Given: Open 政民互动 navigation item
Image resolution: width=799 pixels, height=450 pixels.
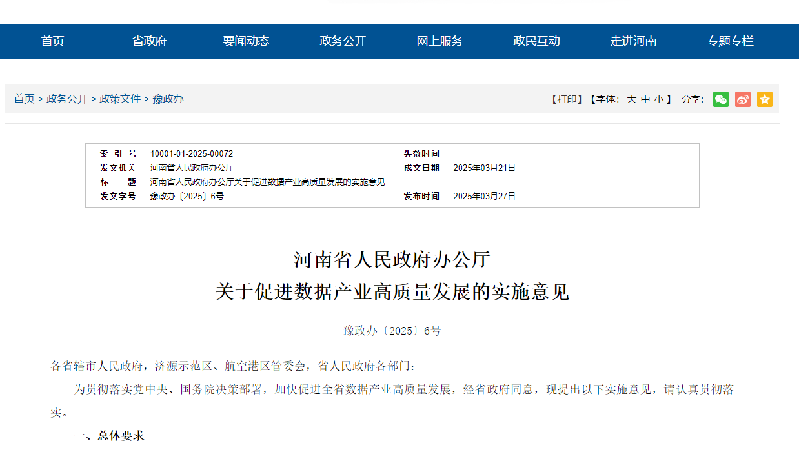Looking at the screenshot, I should pos(537,41).
